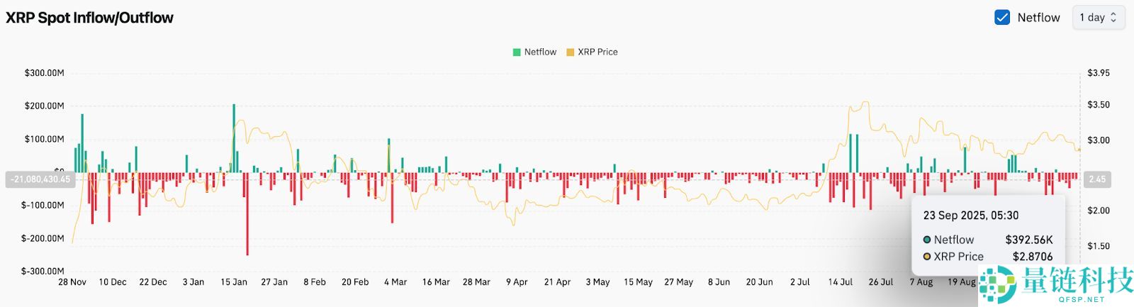Select the "14 Jul" date on x-axis

pyautogui.click(x=841, y=282)
